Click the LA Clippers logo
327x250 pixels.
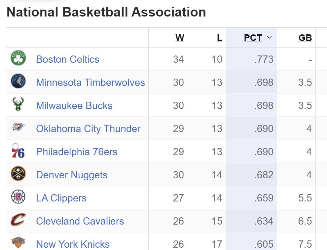click(18, 196)
